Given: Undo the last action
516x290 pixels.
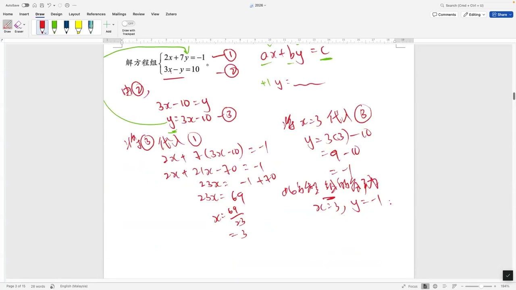Looking at the screenshot, I should pos(49,5).
